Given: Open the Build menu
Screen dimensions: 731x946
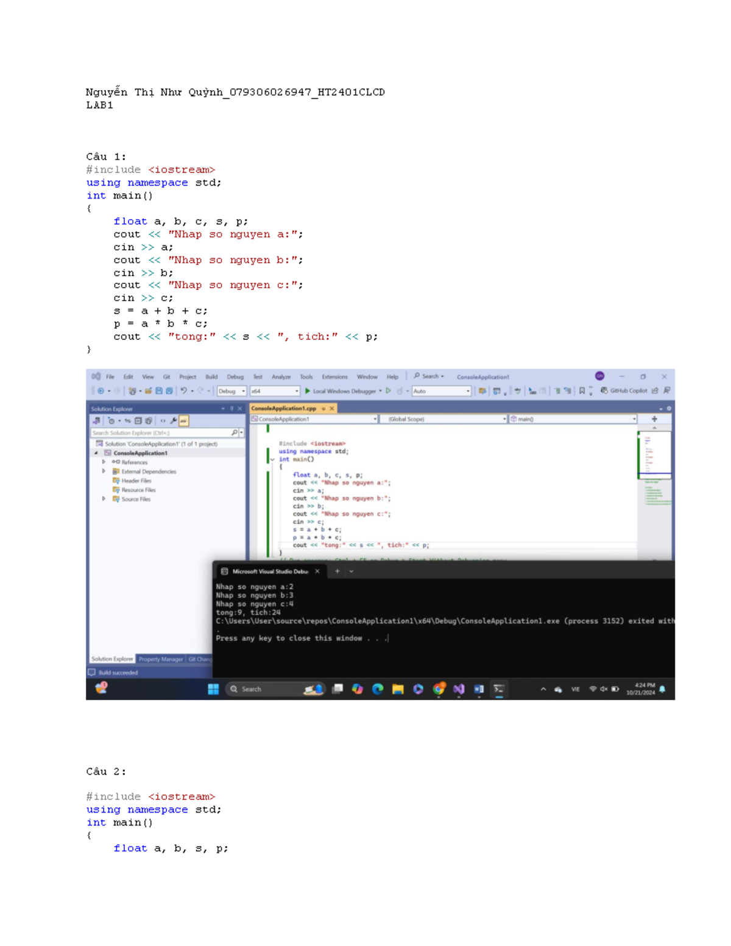Looking at the screenshot, I should [211, 377].
